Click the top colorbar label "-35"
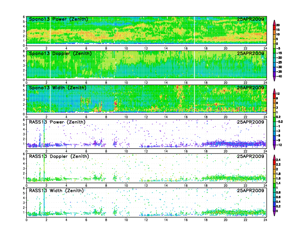Screen dimensions: 306x236 279,72
